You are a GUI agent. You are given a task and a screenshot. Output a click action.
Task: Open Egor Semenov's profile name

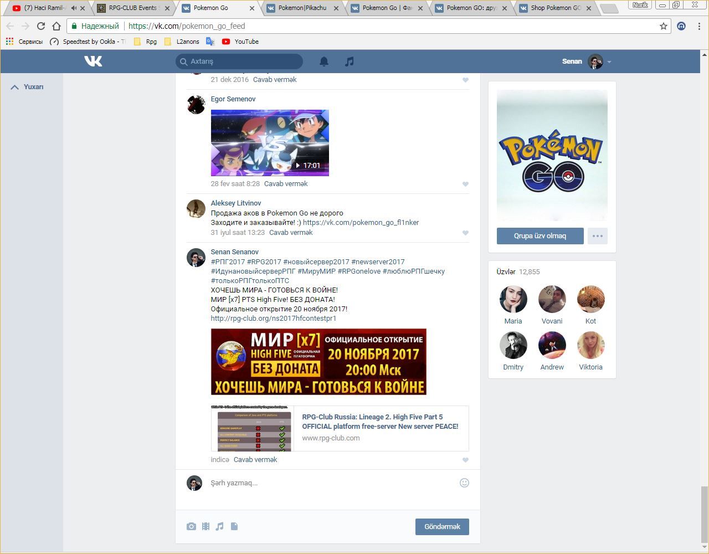pos(233,99)
